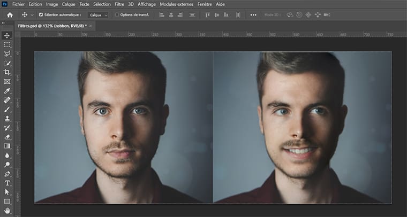Viewport: 407px width, 217px height.
Task: Select the Rectangular Marquee tool
Action: [7, 45]
